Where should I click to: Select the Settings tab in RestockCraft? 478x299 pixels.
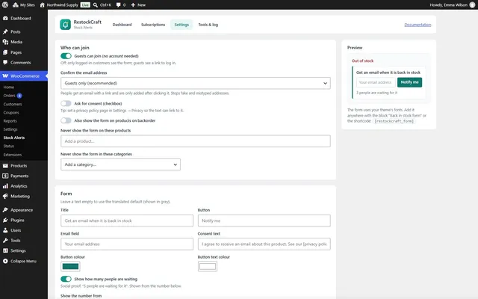(181, 25)
